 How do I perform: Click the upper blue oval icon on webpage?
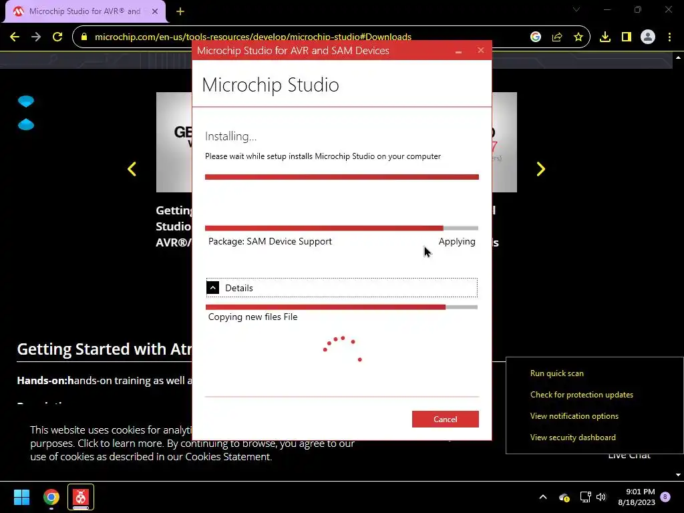pos(26,102)
